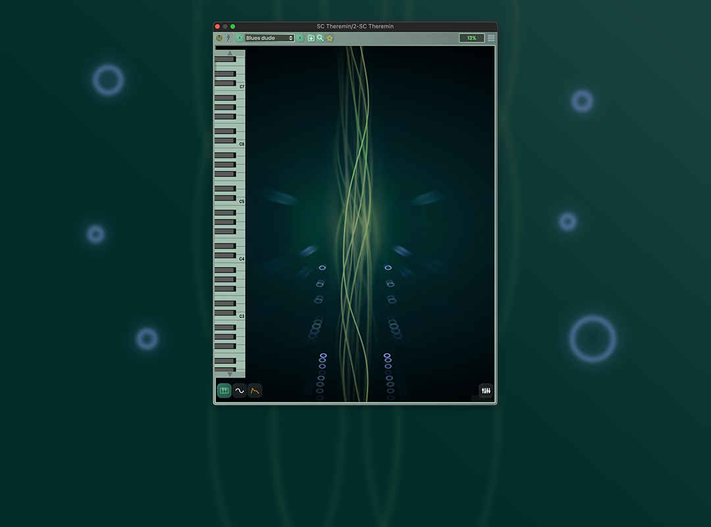711x527 pixels.
Task: Add a new preset with the plus icon
Action: (310, 38)
